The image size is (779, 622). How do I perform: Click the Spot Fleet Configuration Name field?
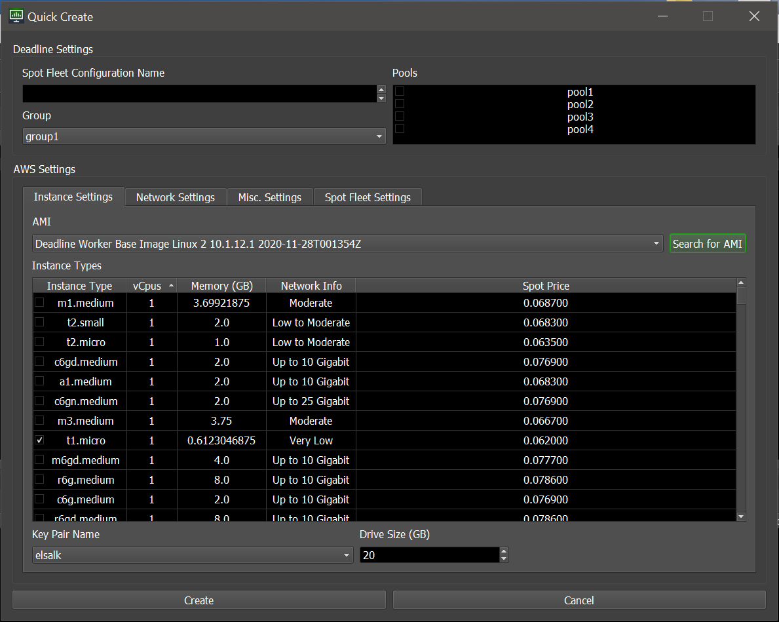click(x=200, y=94)
